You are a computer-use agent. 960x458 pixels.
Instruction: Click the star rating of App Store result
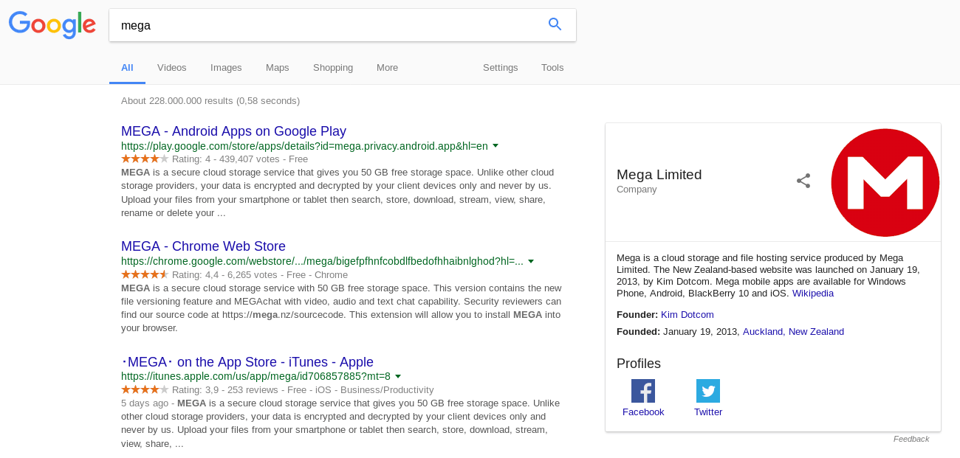click(x=145, y=389)
